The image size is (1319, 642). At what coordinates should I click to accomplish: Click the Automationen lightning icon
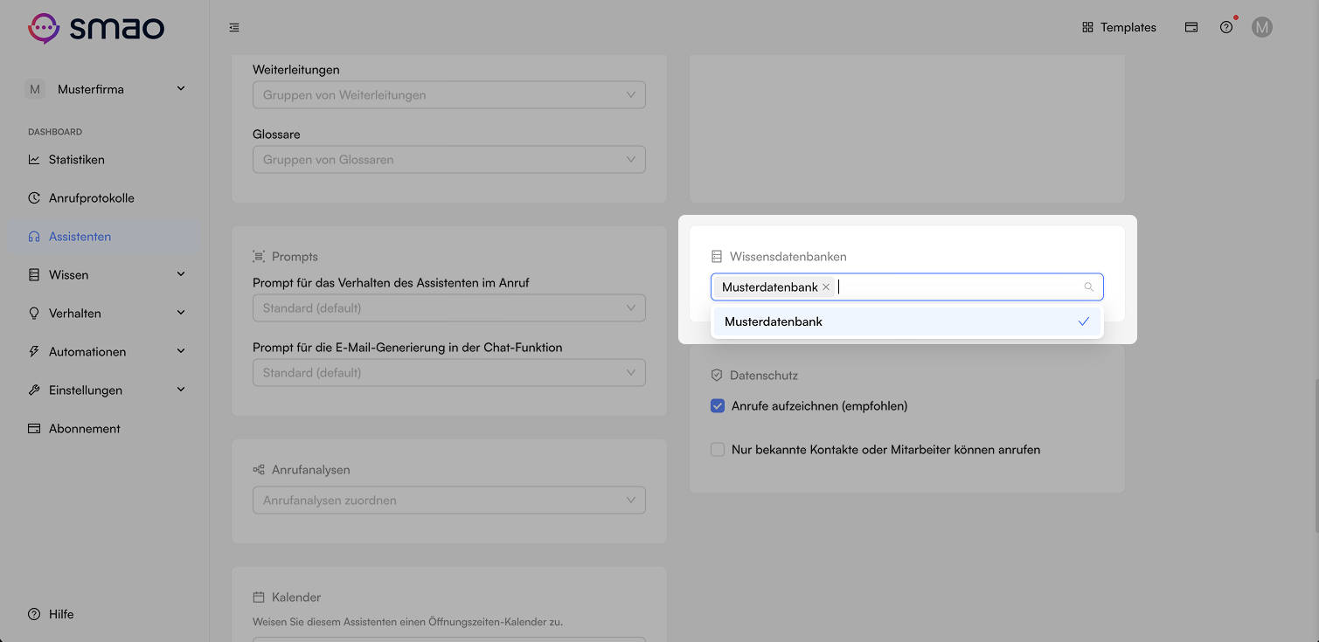point(34,352)
